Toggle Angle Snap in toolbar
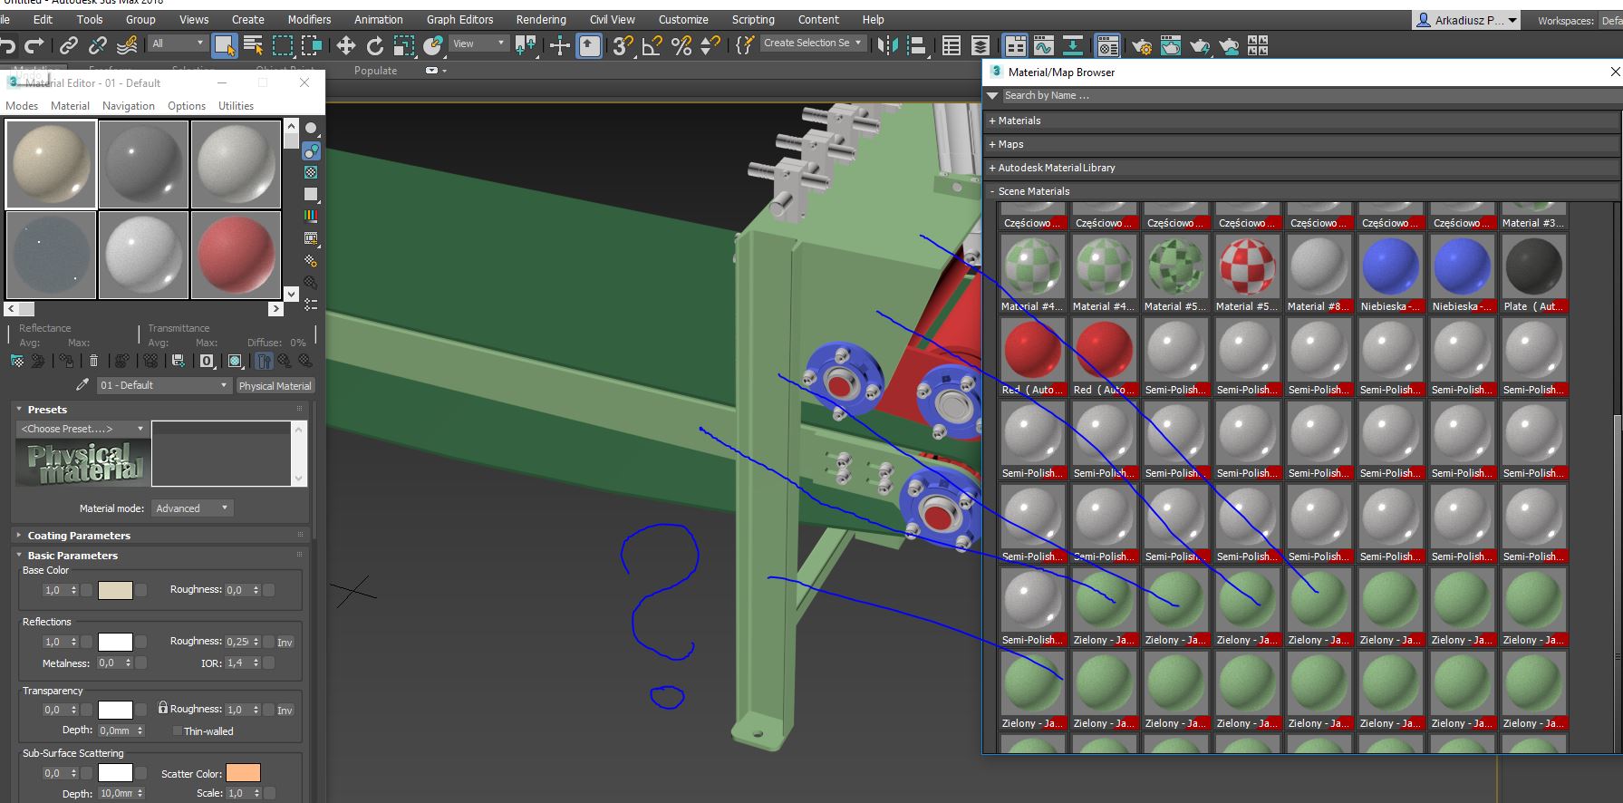1623x803 pixels. coord(652,45)
